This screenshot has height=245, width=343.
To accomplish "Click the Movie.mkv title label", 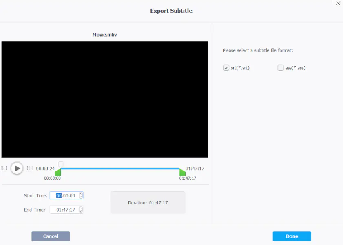I will (x=105, y=35).
